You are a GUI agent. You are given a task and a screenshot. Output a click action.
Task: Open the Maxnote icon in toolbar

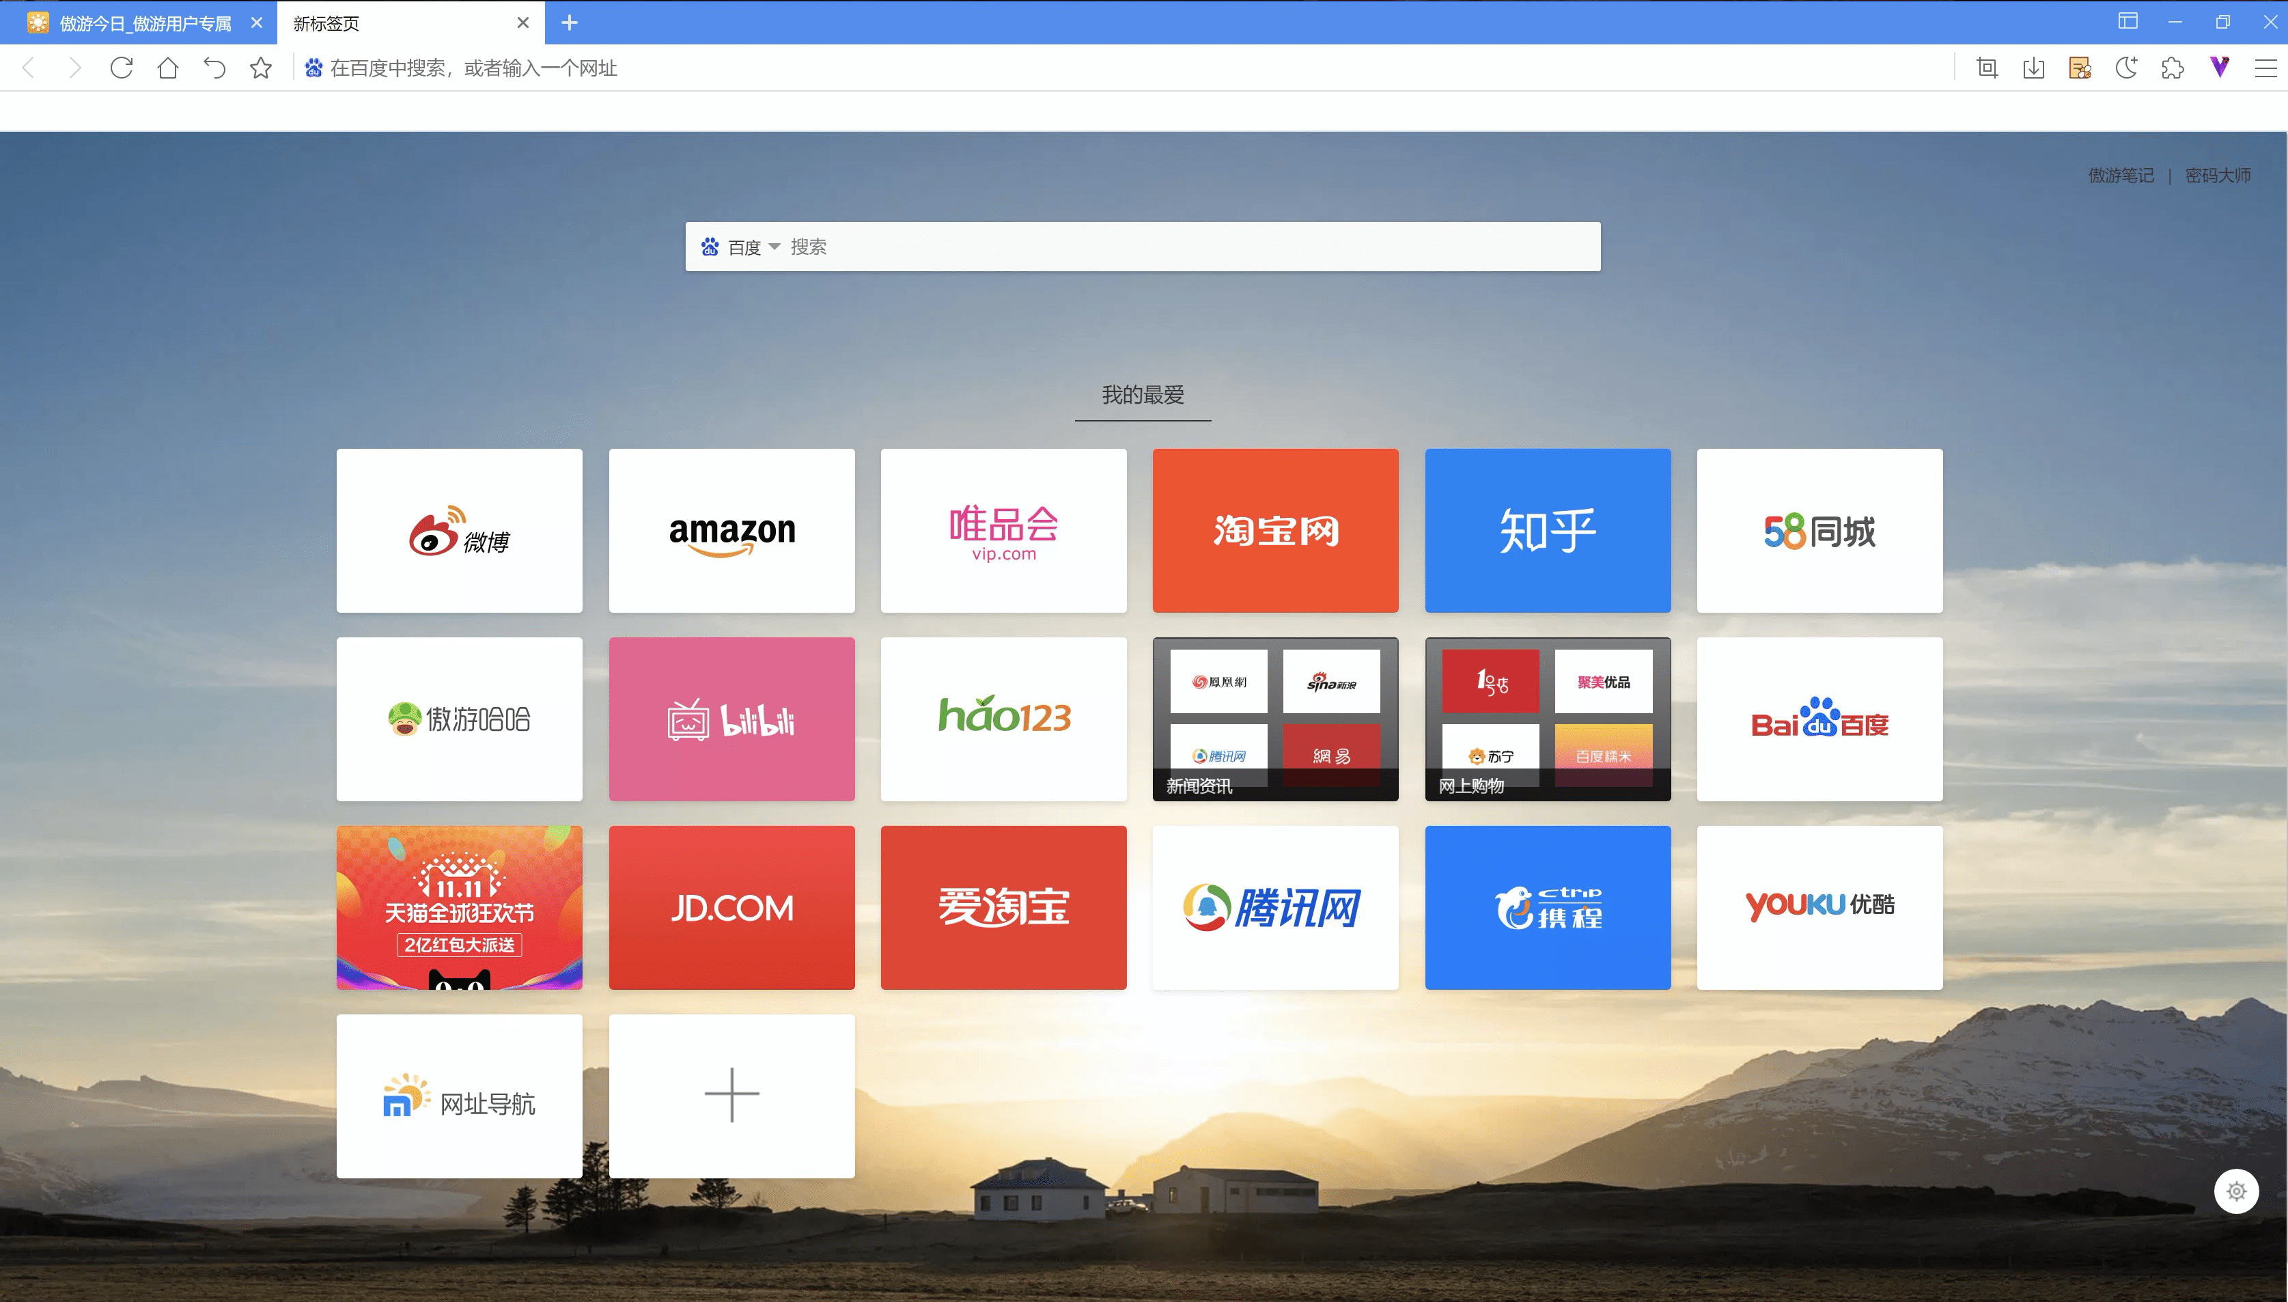click(x=2080, y=68)
